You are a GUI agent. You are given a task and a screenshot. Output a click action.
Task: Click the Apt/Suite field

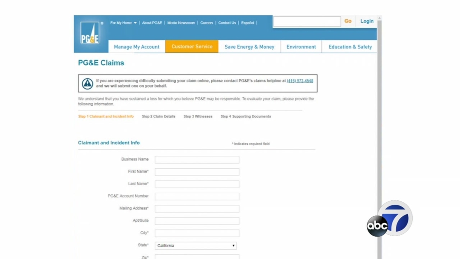(x=197, y=221)
